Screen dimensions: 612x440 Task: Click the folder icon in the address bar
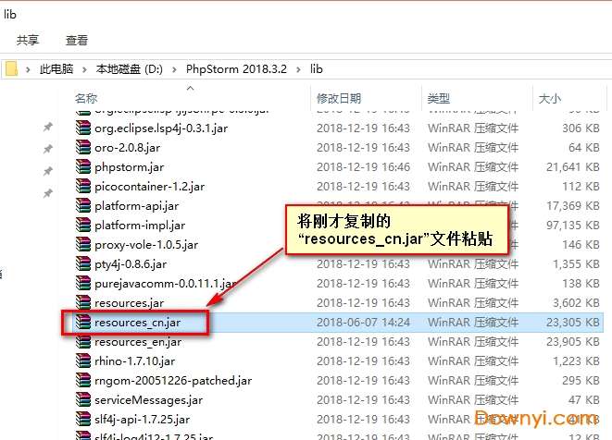point(11,69)
